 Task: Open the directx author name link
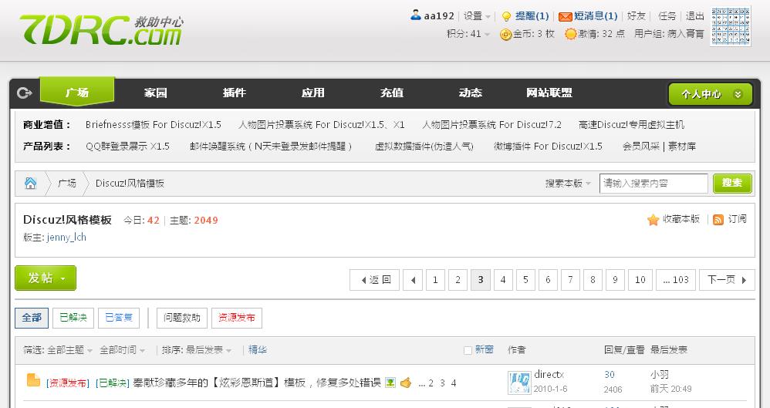549,375
